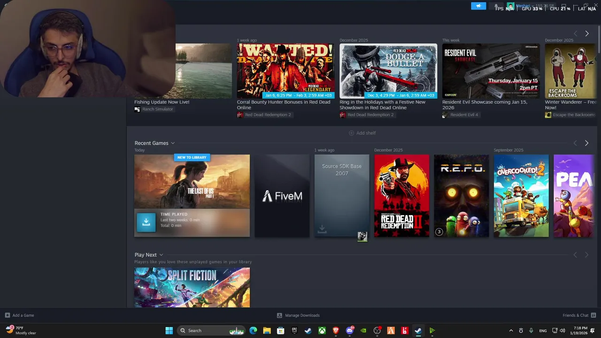Open Friends & Chat panel
Screen dimensions: 601x338
pyautogui.click(x=579, y=315)
